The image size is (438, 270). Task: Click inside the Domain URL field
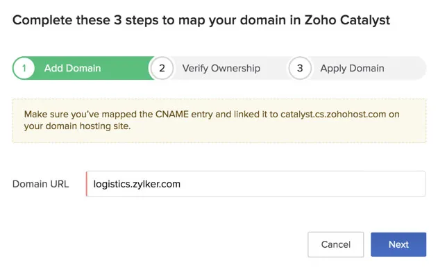click(x=255, y=184)
